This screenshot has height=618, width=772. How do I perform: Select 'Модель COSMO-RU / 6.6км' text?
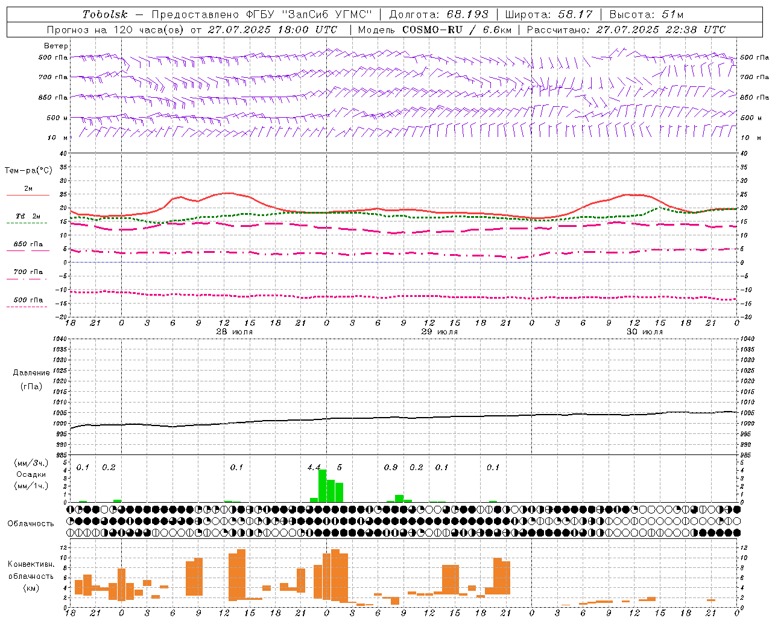pyautogui.click(x=434, y=30)
